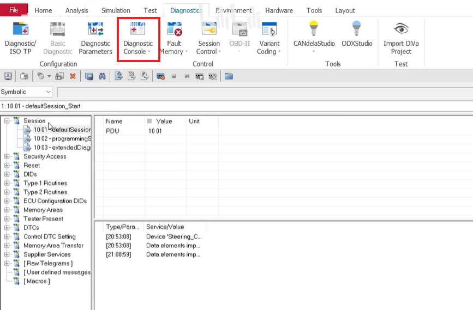Open the Diagnostic Console
Screen dimensions: 473x310
point(138,38)
